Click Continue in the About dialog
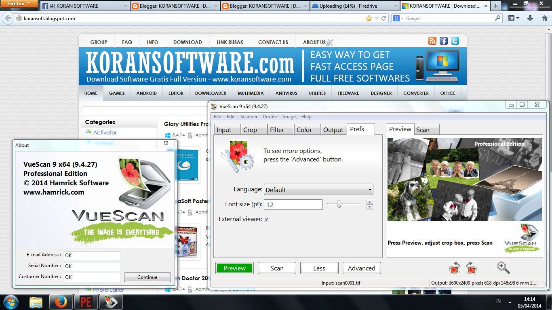The height and width of the screenshot is (310, 552). pos(147,277)
